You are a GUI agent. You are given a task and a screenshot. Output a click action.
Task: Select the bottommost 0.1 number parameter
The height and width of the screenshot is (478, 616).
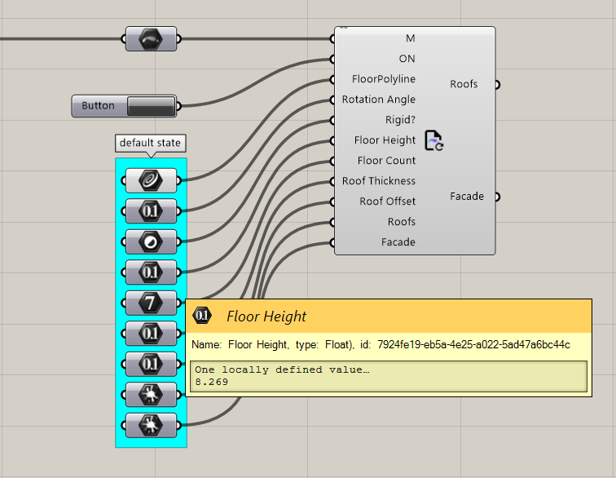point(151,364)
